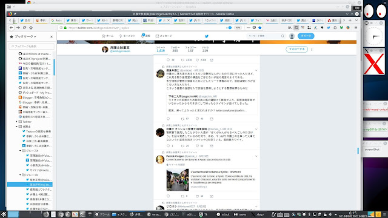Click the green padlock in address bar
Screen dimensions: 388x218
click(65, 28)
